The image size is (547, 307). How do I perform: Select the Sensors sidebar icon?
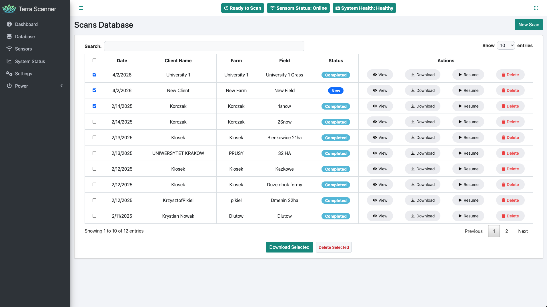click(x=9, y=49)
